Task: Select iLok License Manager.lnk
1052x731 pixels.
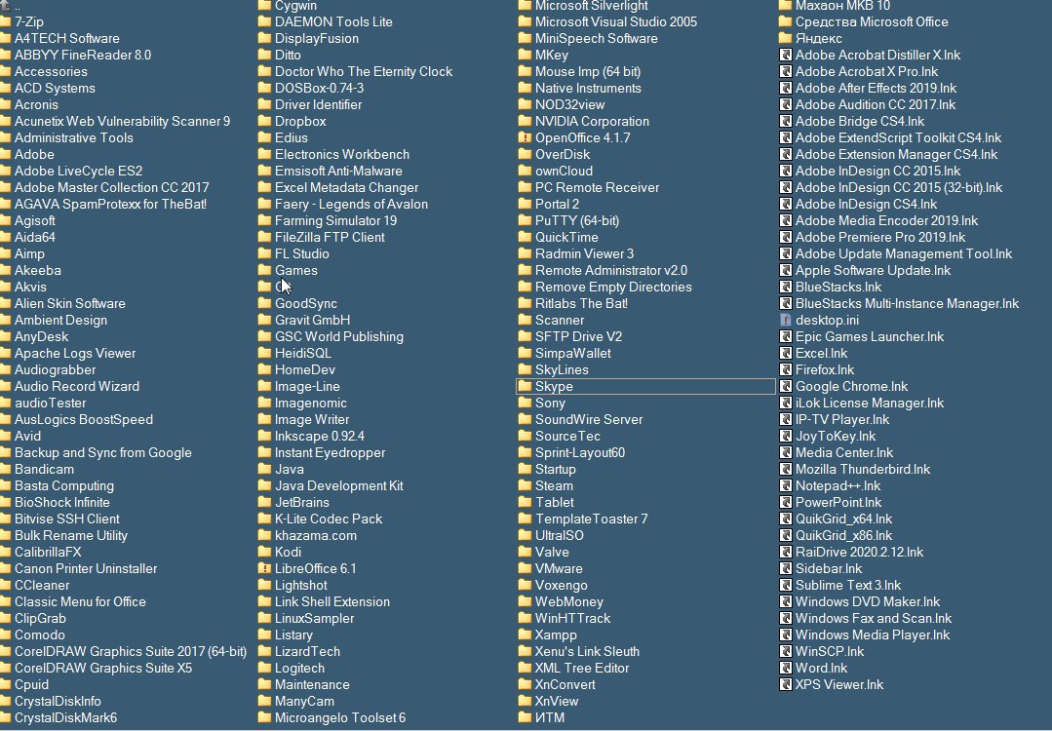Action: click(x=870, y=404)
